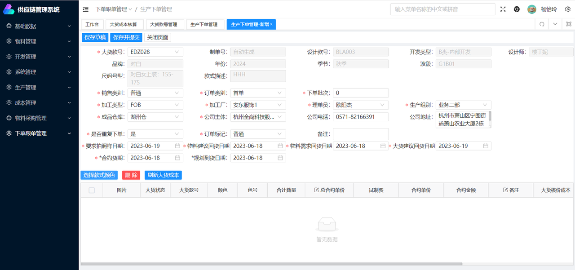Image resolution: width=575 pixels, height=270 pixels.
Task: Click the red 删除 button
Action: point(131,175)
